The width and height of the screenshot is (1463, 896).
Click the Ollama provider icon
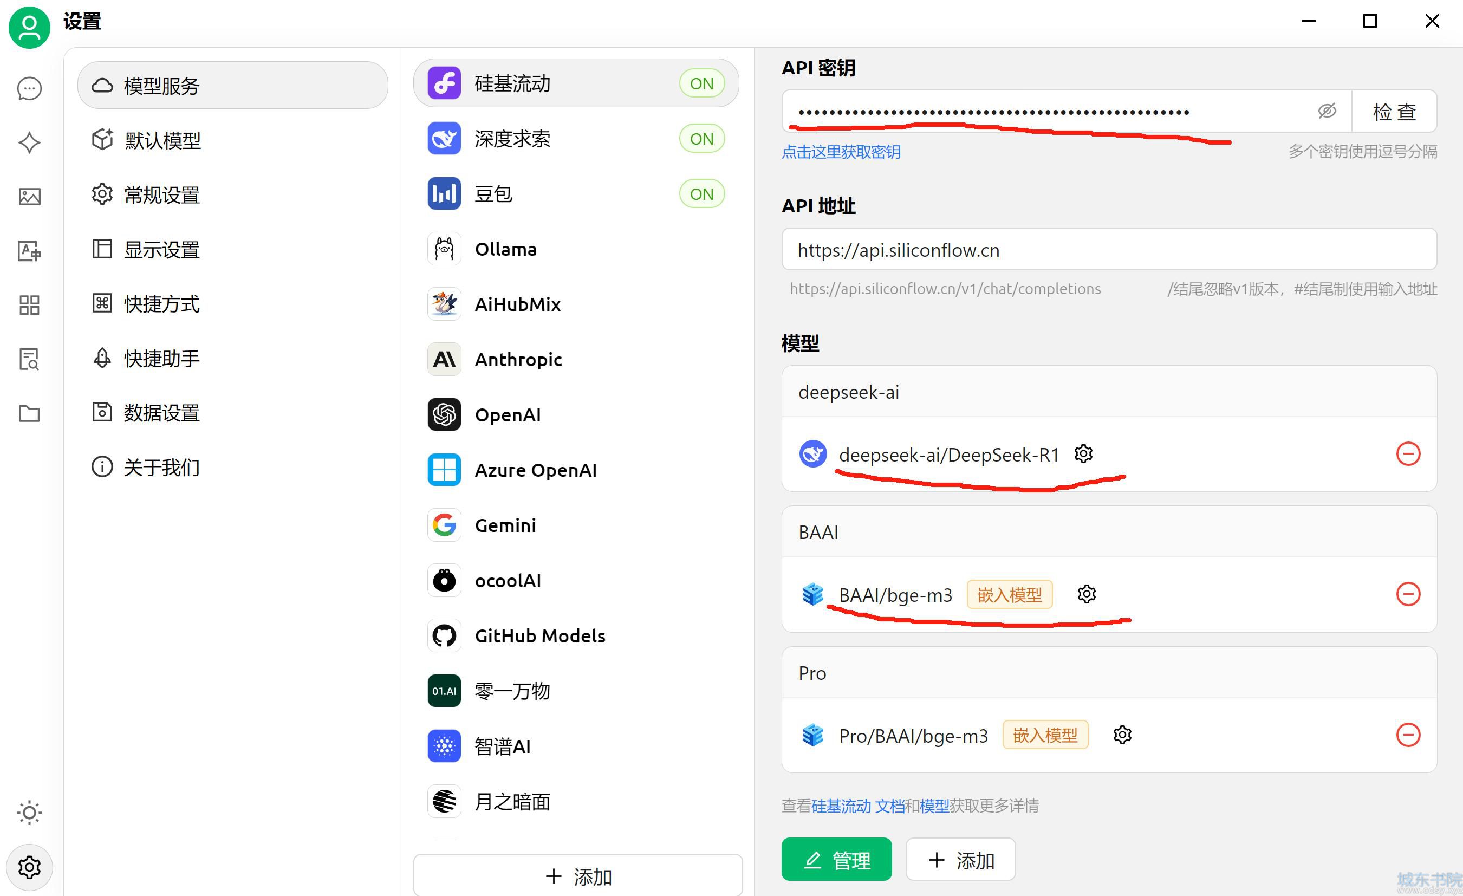tap(444, 249)
